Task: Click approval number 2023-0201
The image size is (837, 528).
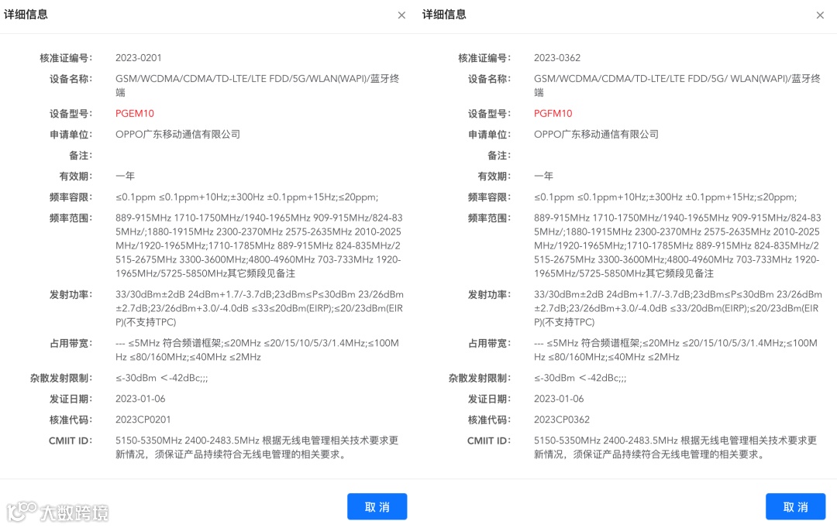Action: [138, 57]
